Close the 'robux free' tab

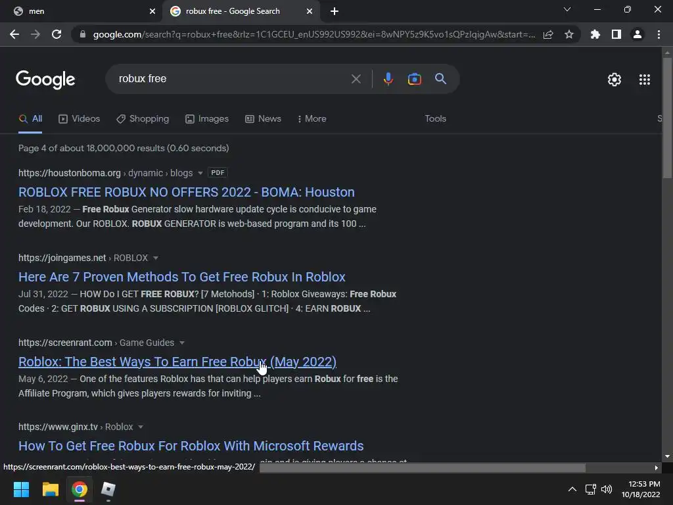click(x=310, y=11)
